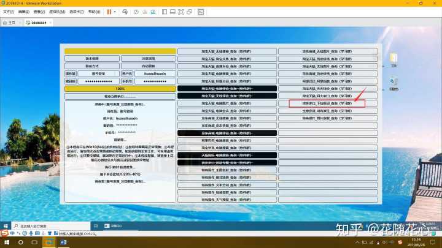Click the File Explorer icon in host taskbar
442x248 pixels.
49,242
